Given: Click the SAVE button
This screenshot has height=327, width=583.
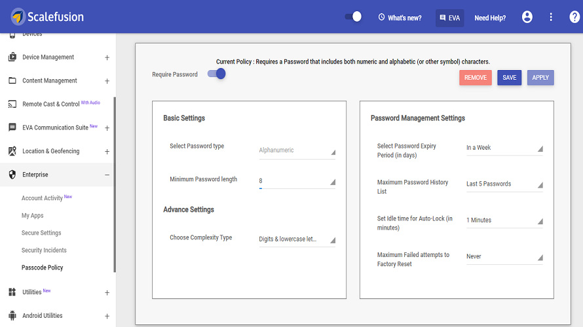Looking at the screenshot, I should (509, 78).
